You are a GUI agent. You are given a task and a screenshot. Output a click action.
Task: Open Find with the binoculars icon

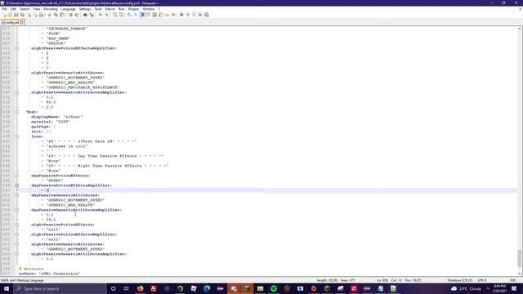(x=85, y=15)
